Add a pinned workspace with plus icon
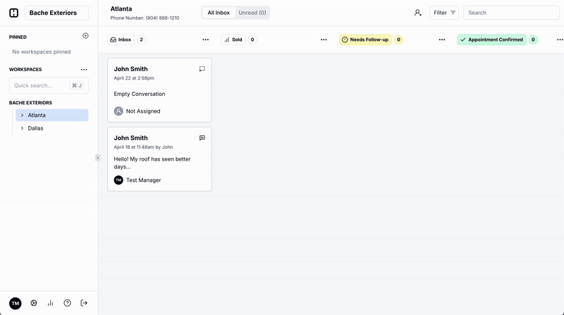564x315 pixels. pos(85,36)
